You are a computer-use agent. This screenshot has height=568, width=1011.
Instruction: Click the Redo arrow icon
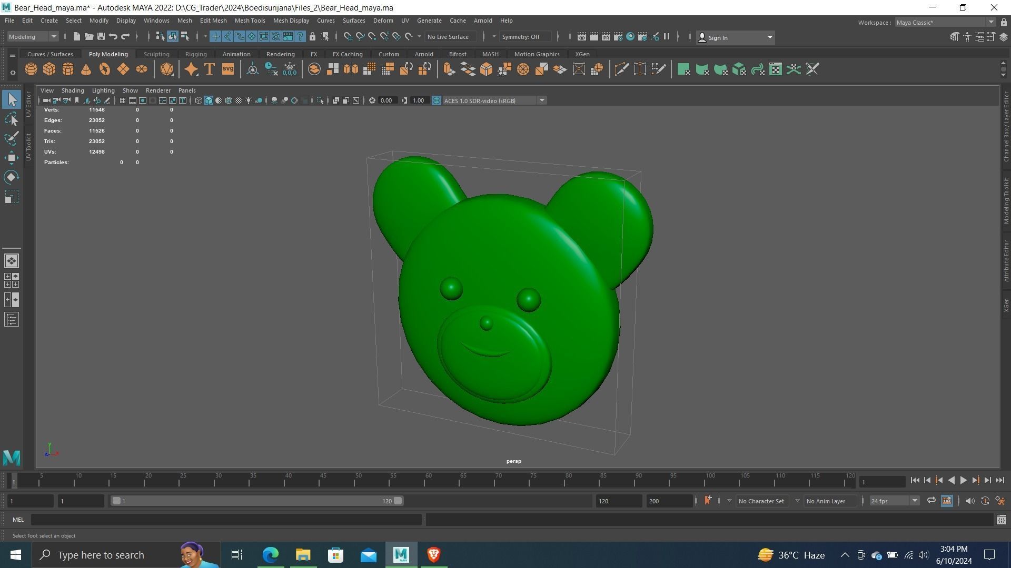(125, 37)
